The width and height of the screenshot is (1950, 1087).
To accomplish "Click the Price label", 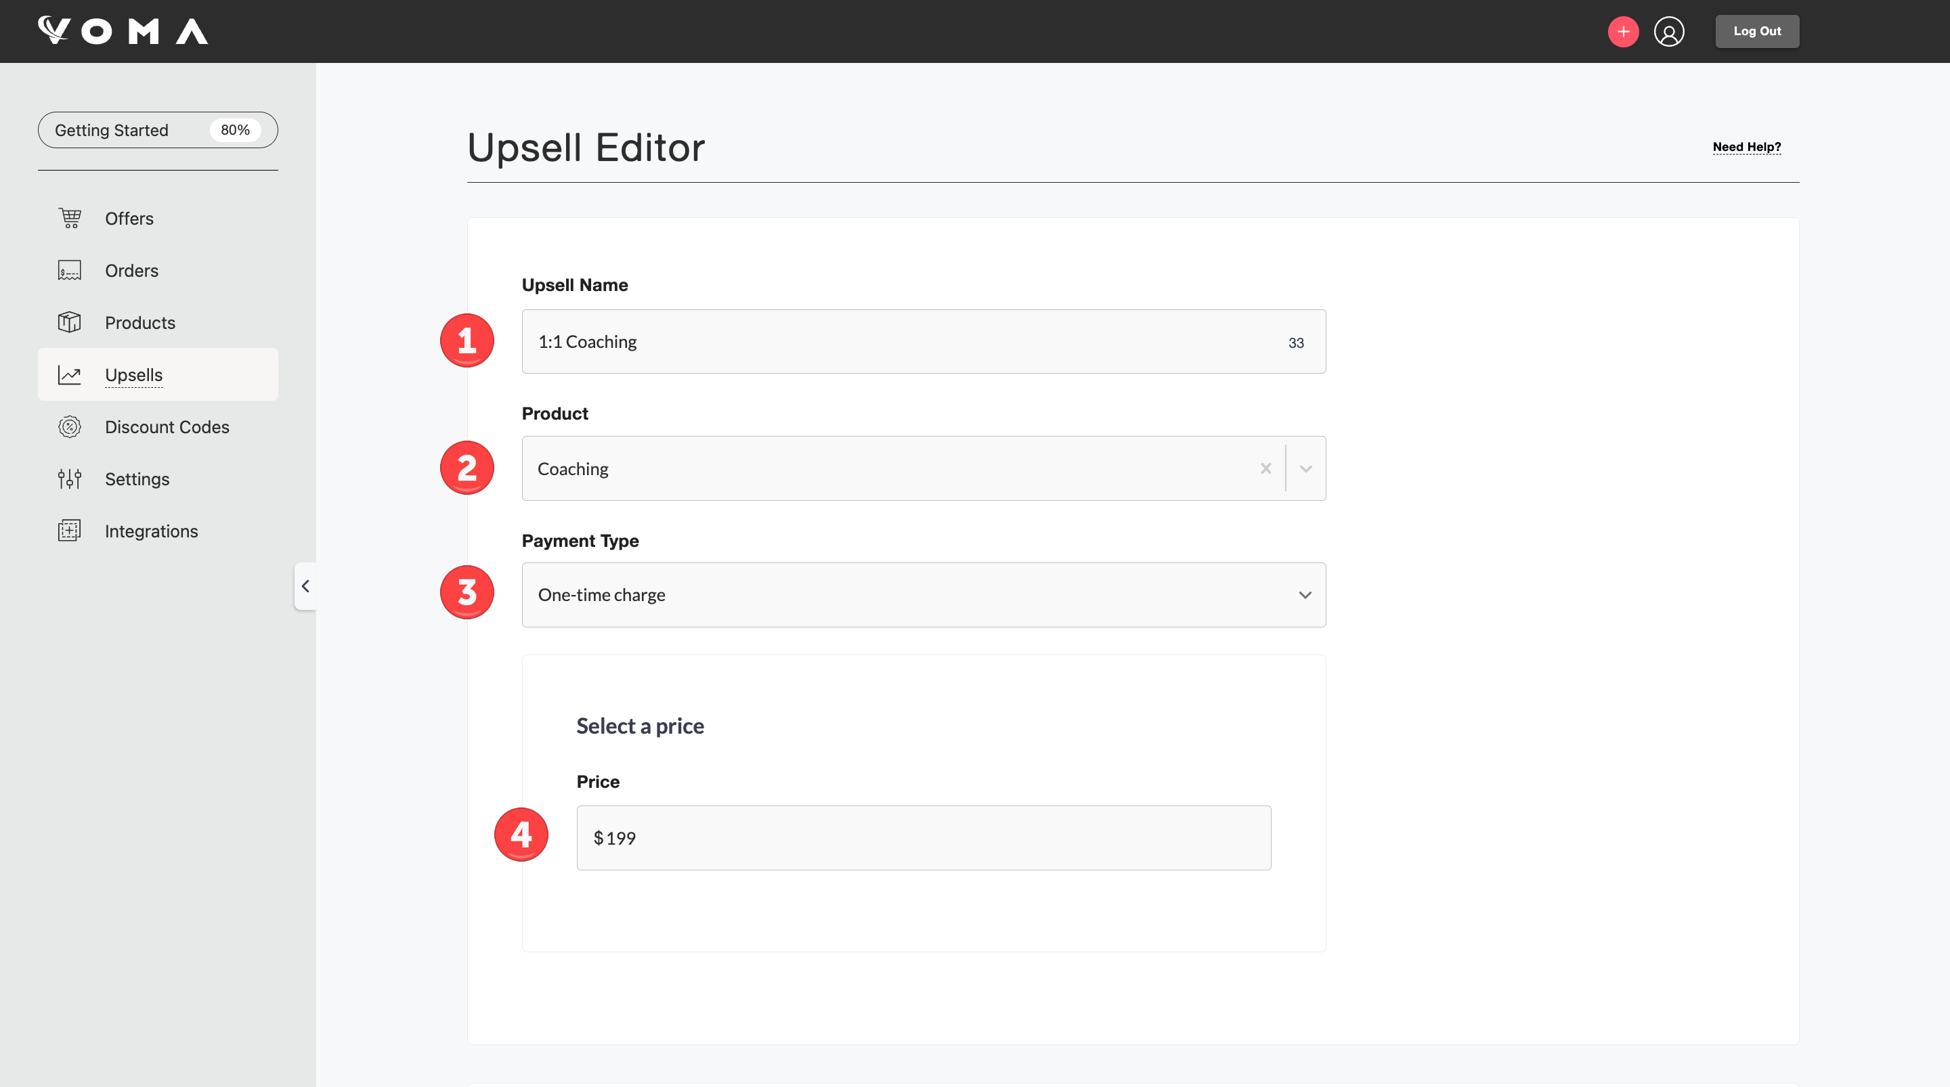I will 598,781.
